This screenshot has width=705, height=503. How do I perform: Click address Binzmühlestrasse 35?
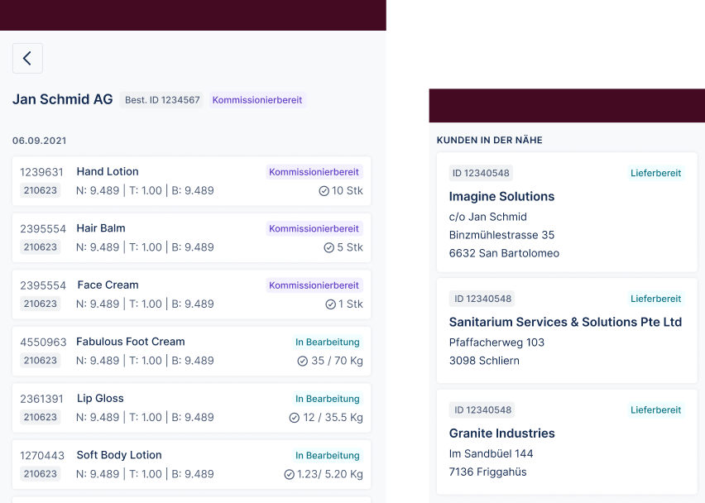click(x=501, y=235)
